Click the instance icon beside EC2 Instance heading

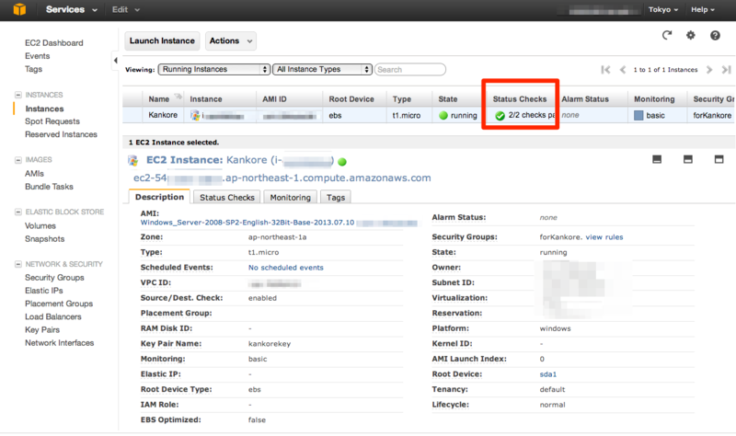tap(133, 160)
